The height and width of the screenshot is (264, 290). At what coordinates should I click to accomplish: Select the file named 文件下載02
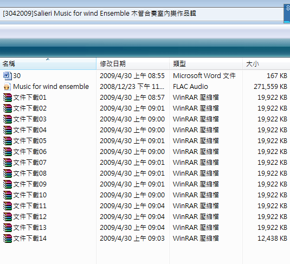tap(30, 108)
